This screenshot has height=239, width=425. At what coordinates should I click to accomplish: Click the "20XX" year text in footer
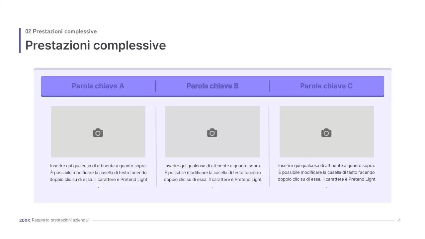[x=25, y=220]
